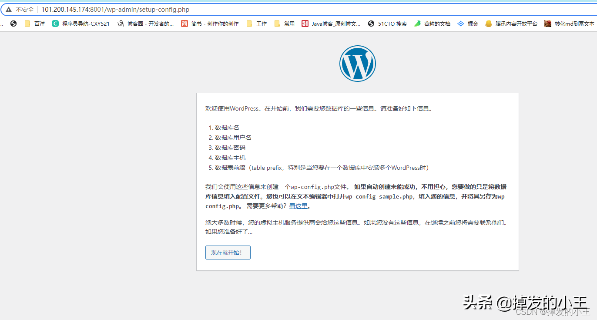
Task: Open 转化md到富文本 bookmark
Action: pos(570,24)
